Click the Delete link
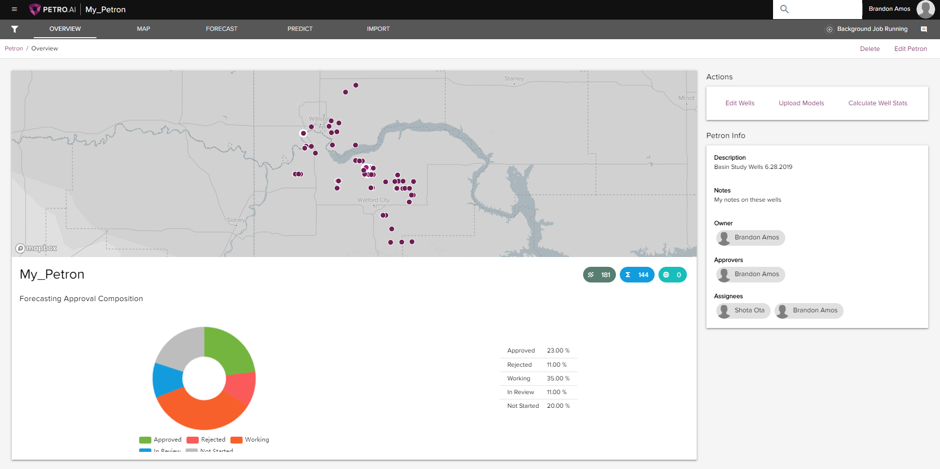The image size is (940, 469). click(x=869, y=49)
